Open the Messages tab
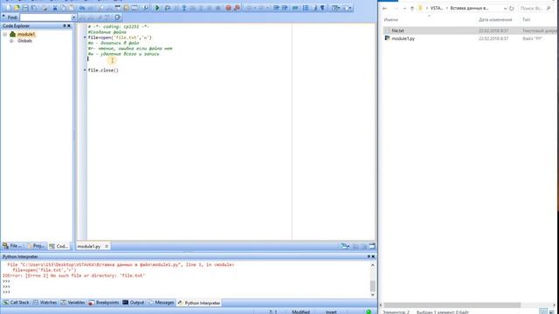This screenshot has height=314, width=559. point(161,303)
